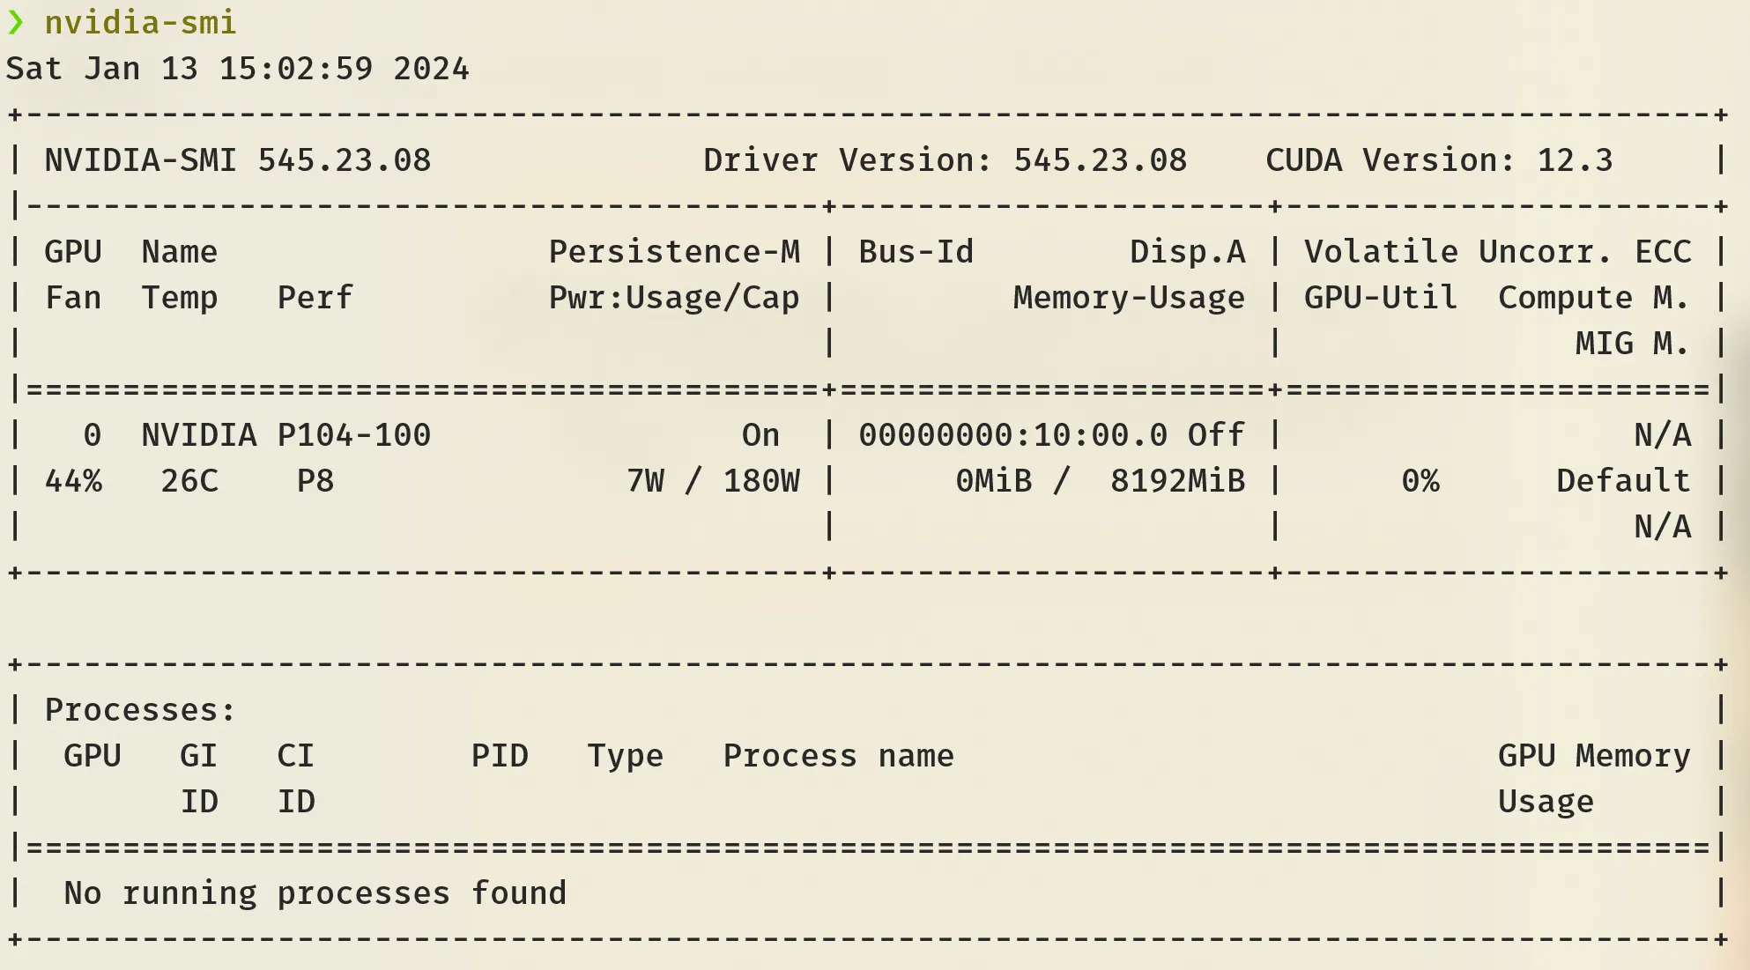Click the nvidia-smi command text
This screenshot has width=1750, height=970.
click(140, 22)
